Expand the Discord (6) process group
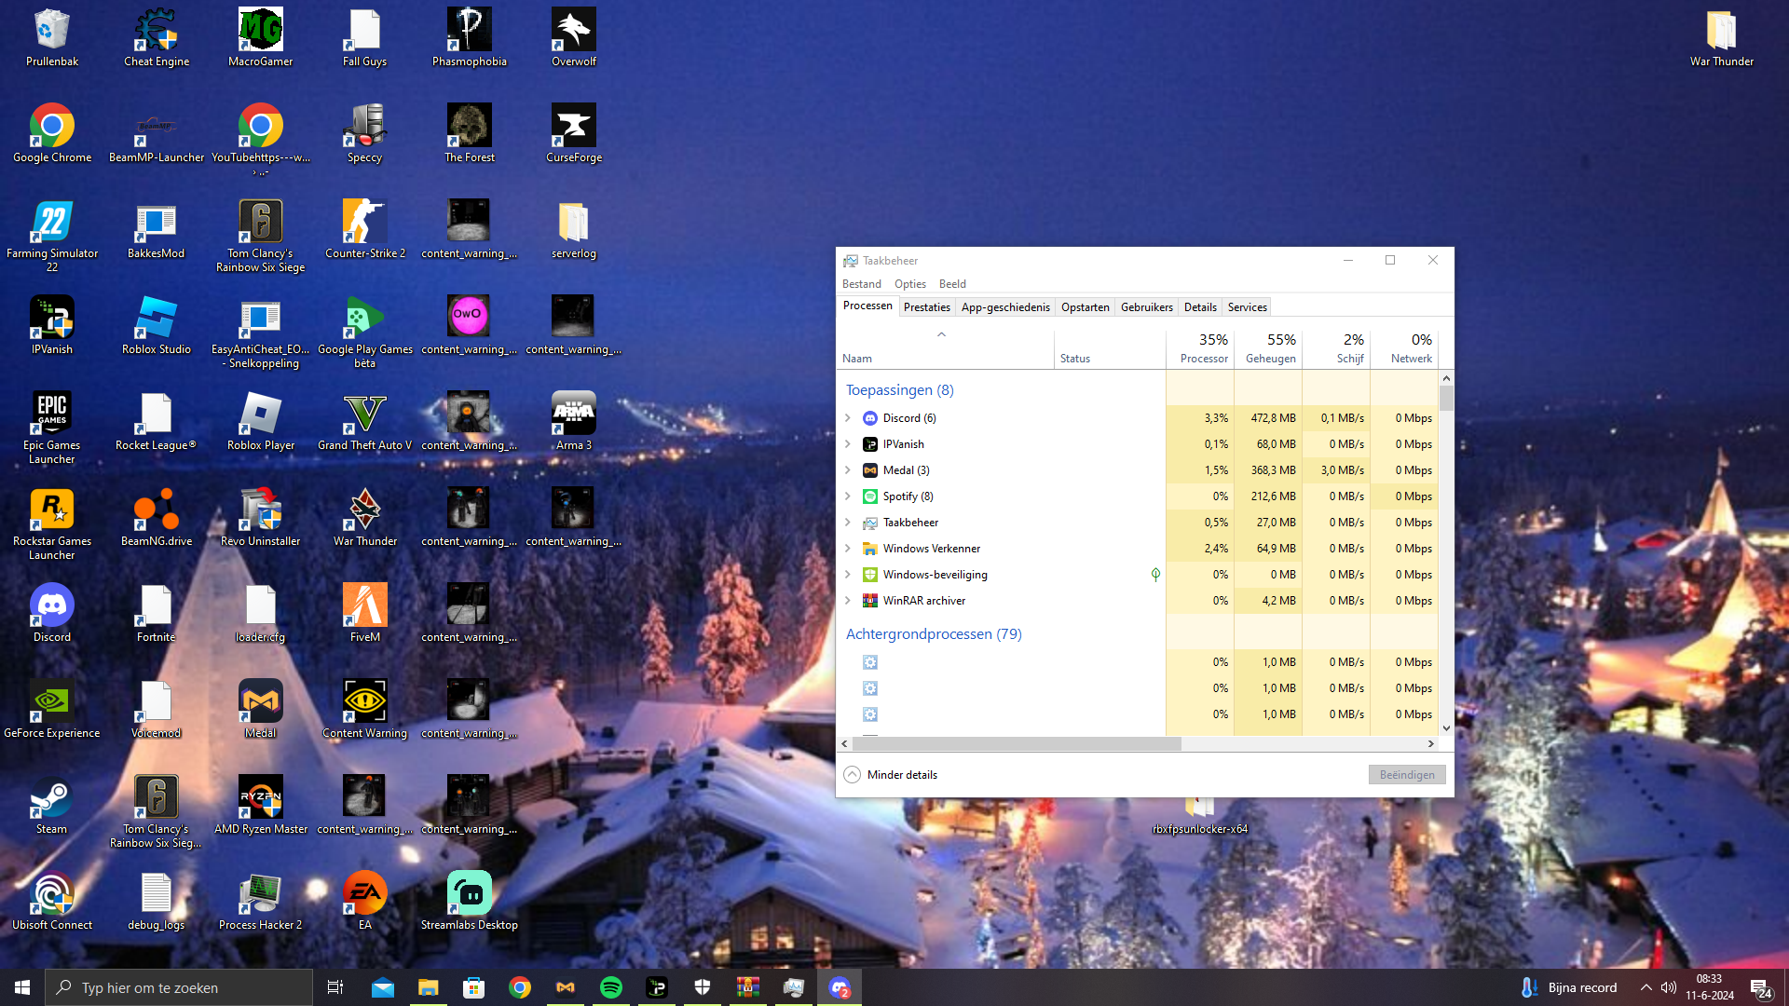This screenshot has width=1789, height=1006. click(848, 418)
